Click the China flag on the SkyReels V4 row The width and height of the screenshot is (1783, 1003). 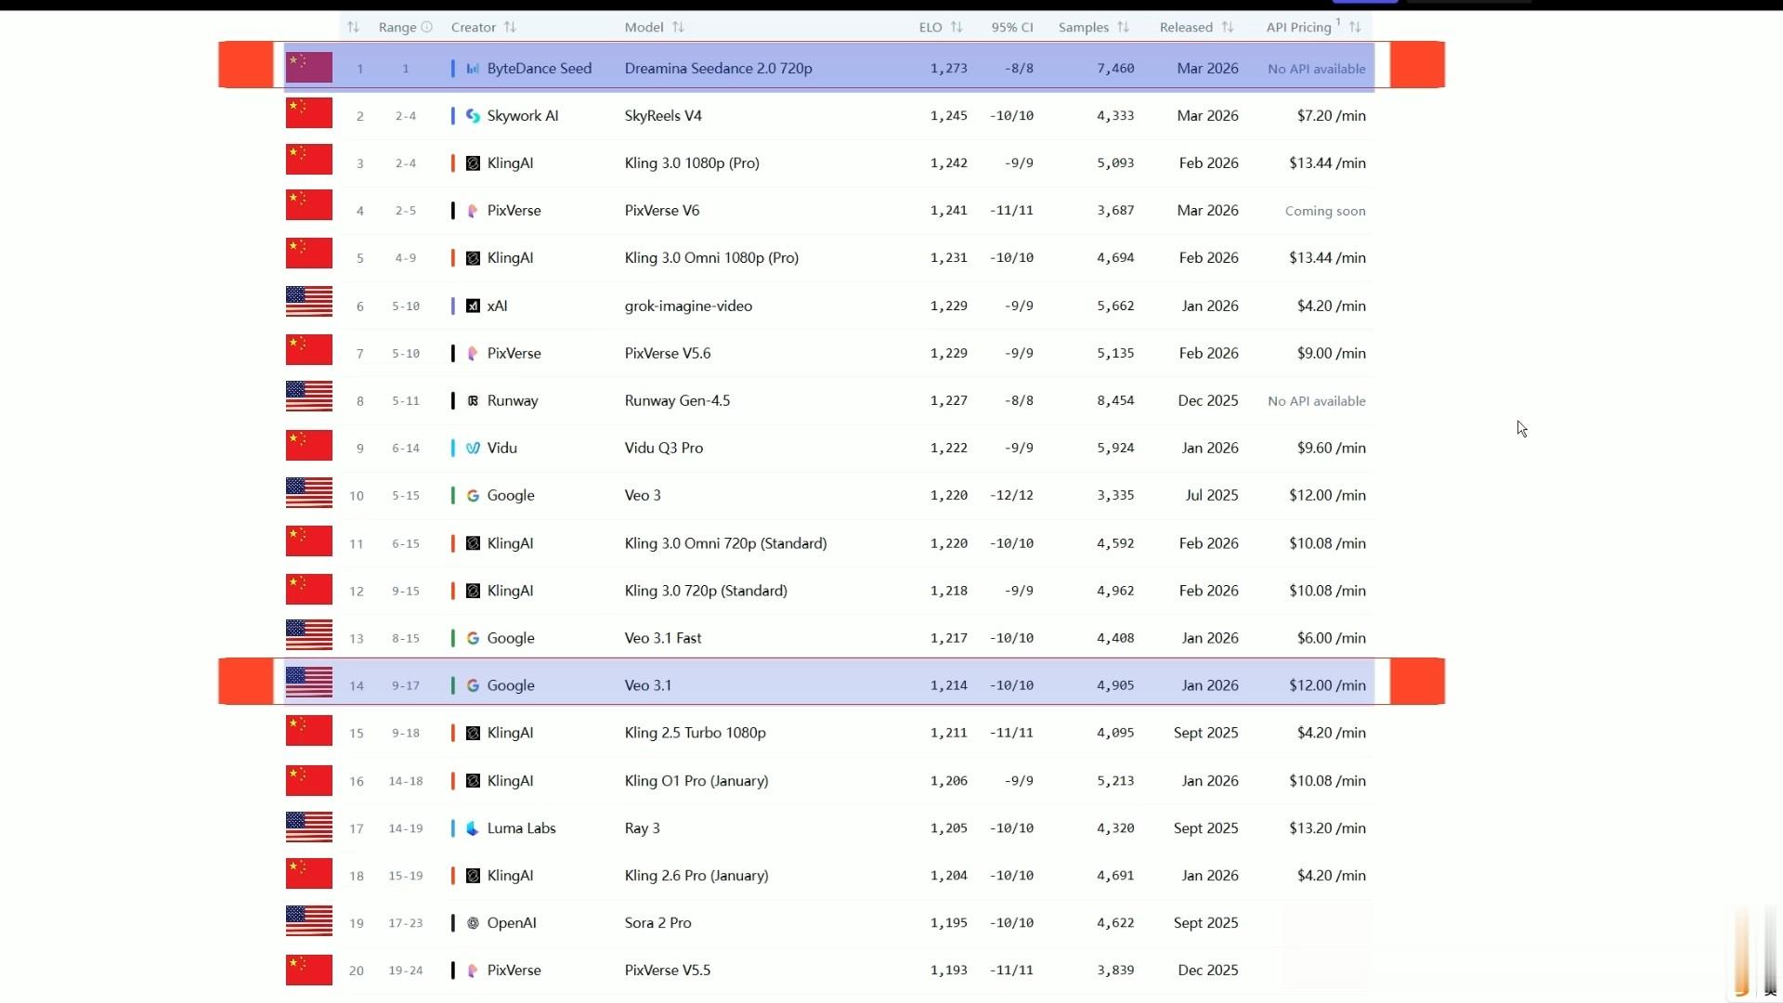[308, 113]
